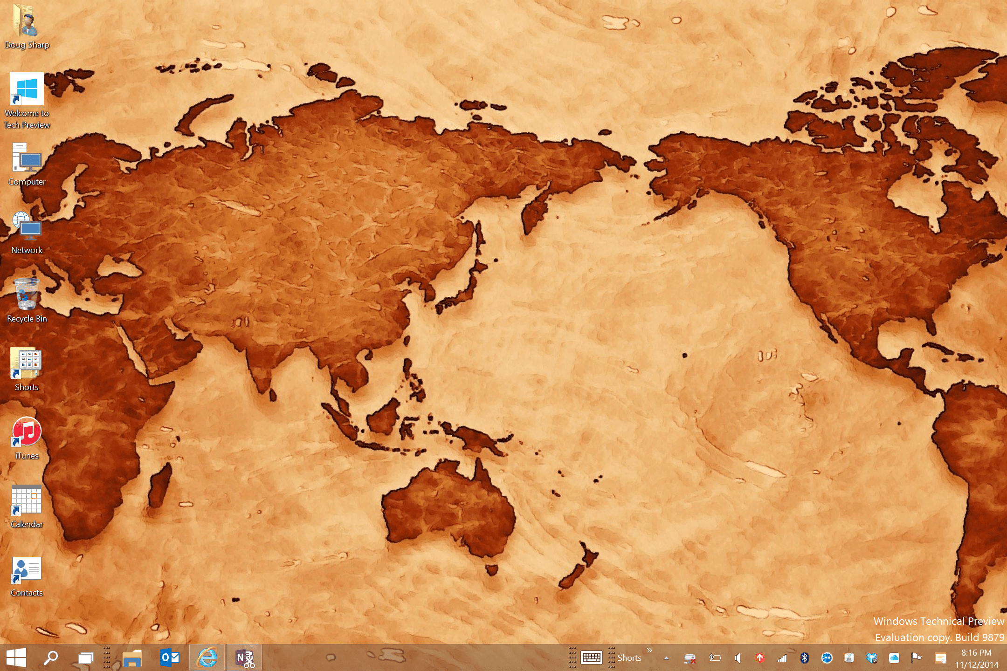Open File Explorer from the taskbar
The height and width of the screenshot is (671, 1007).
point(132,657)
